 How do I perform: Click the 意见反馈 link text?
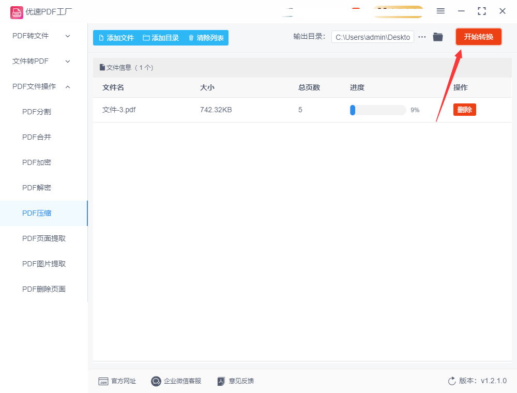tap(241, 381)
